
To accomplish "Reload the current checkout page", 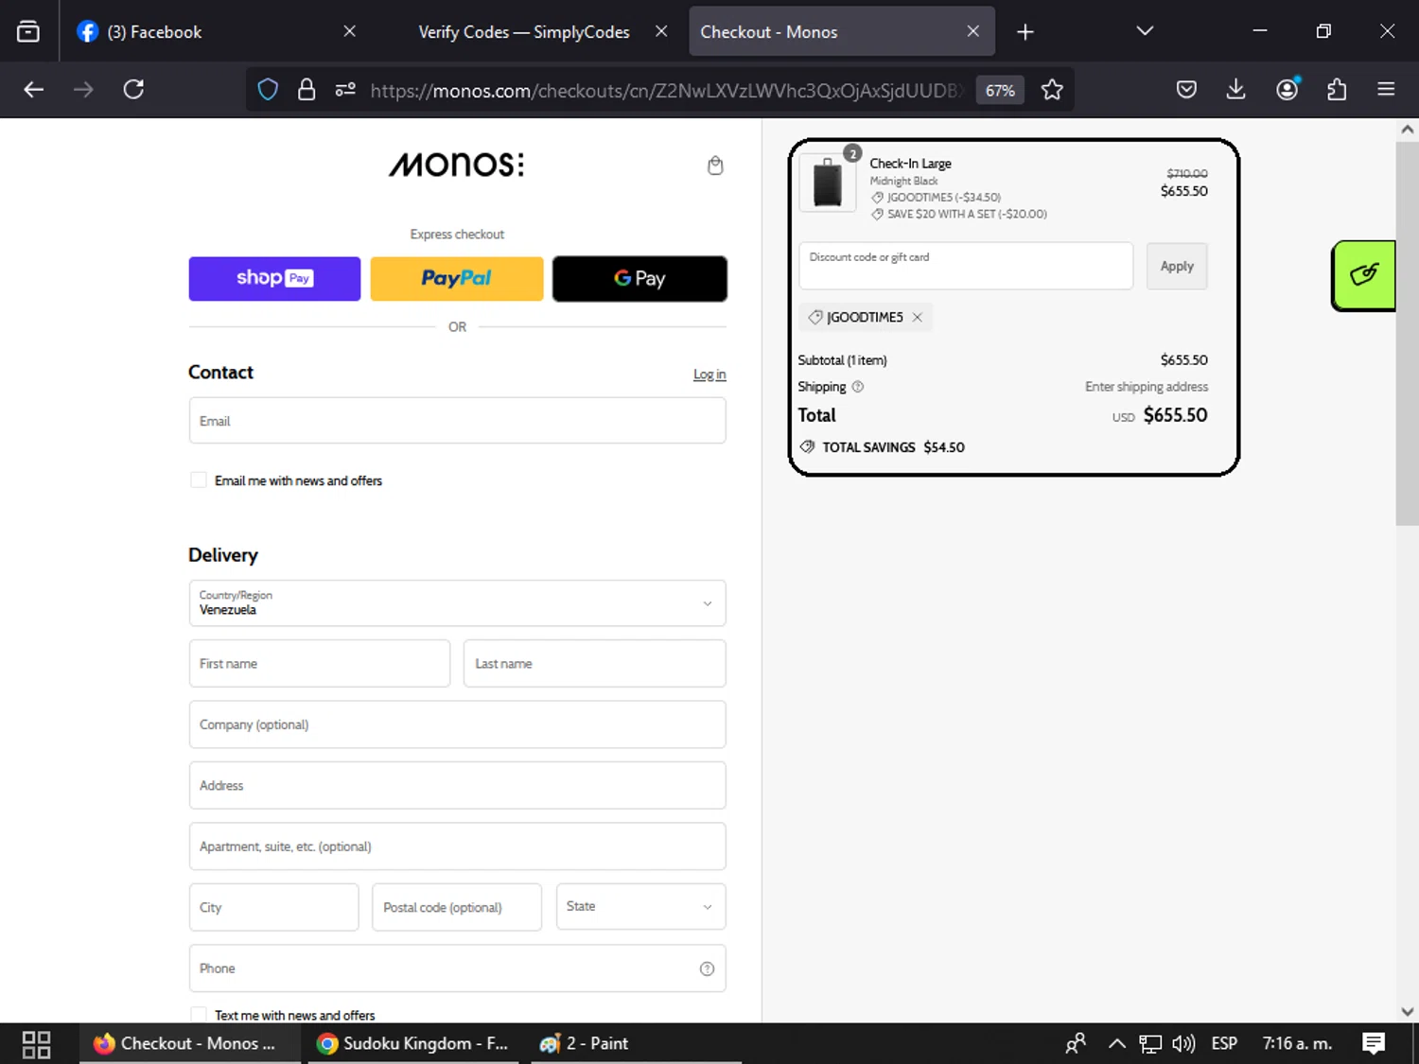I will coord(133,90).
